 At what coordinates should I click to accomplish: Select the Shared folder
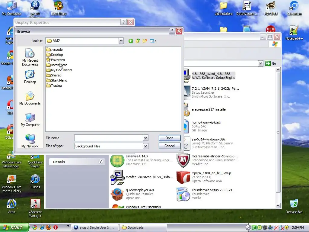[x=54, y=75]
